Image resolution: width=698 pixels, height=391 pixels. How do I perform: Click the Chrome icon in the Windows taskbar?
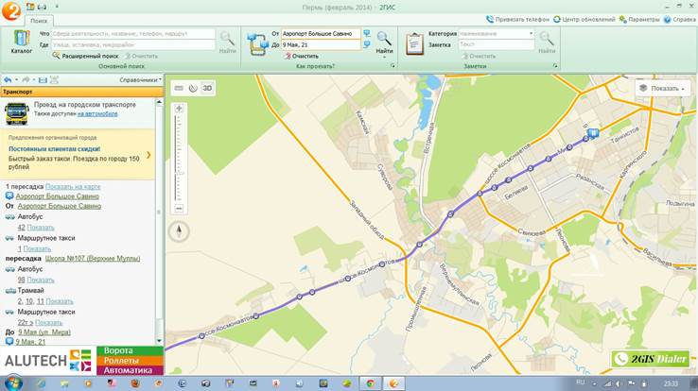(371, 383)
